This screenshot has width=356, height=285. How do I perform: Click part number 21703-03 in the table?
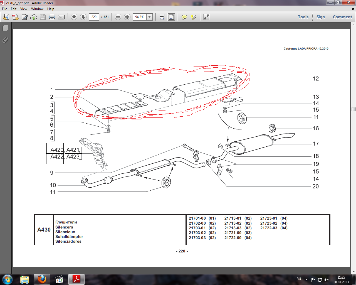pyautogui.click(x=197, y=238)
